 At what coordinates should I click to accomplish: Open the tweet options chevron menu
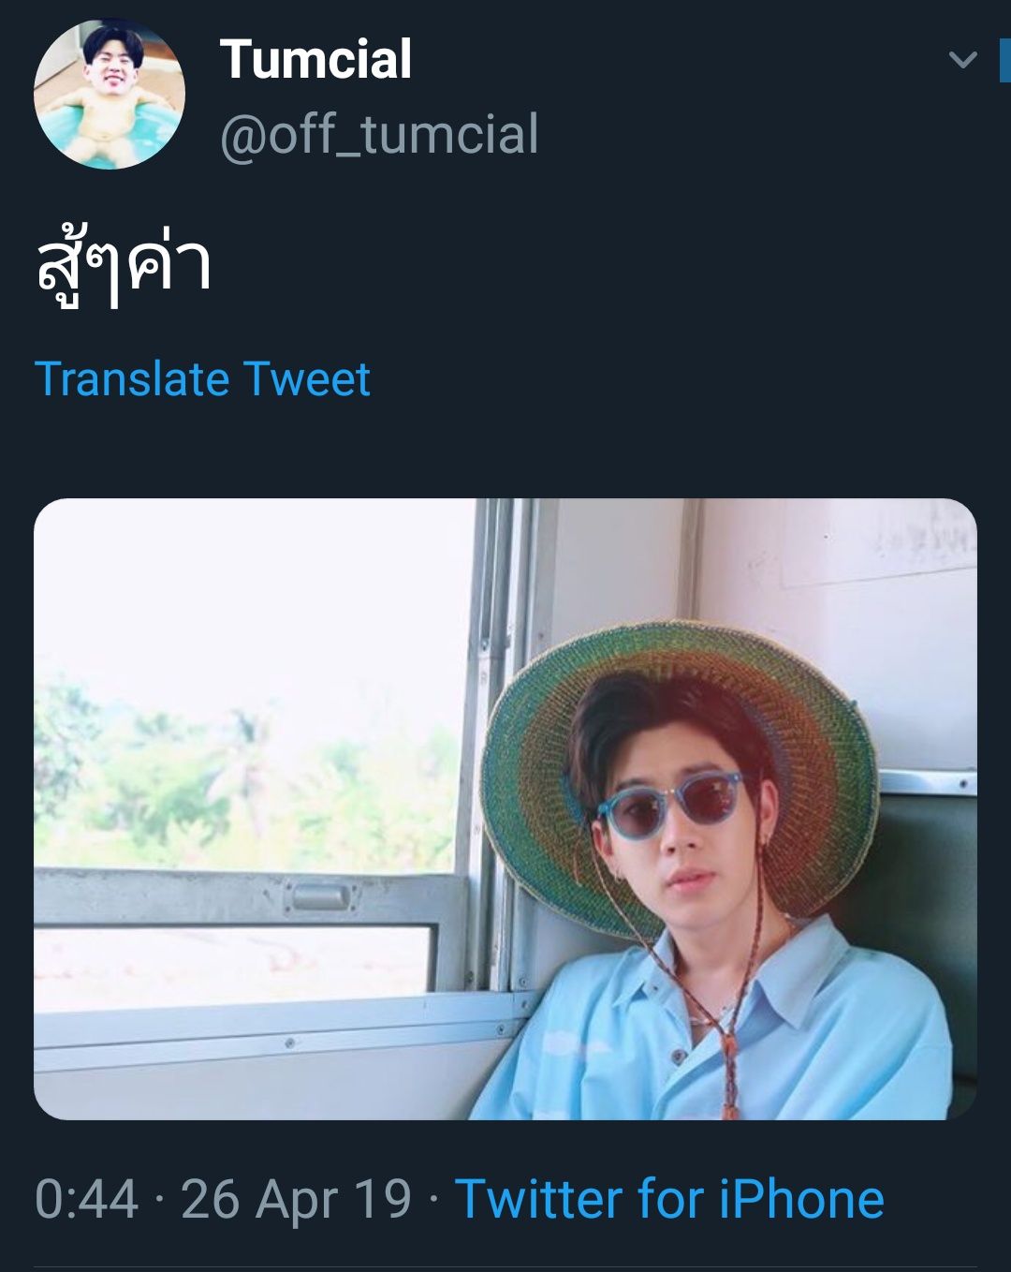962,60
